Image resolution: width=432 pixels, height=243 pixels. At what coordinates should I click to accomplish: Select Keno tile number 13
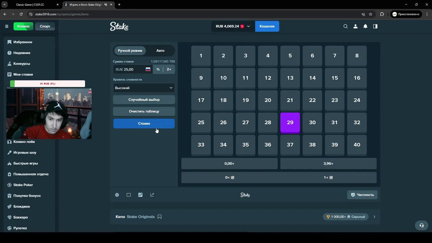coord(290,78)
